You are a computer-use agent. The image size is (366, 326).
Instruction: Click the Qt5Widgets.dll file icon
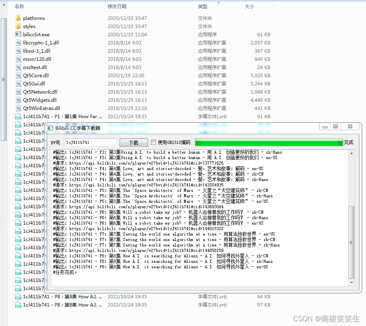18,100
